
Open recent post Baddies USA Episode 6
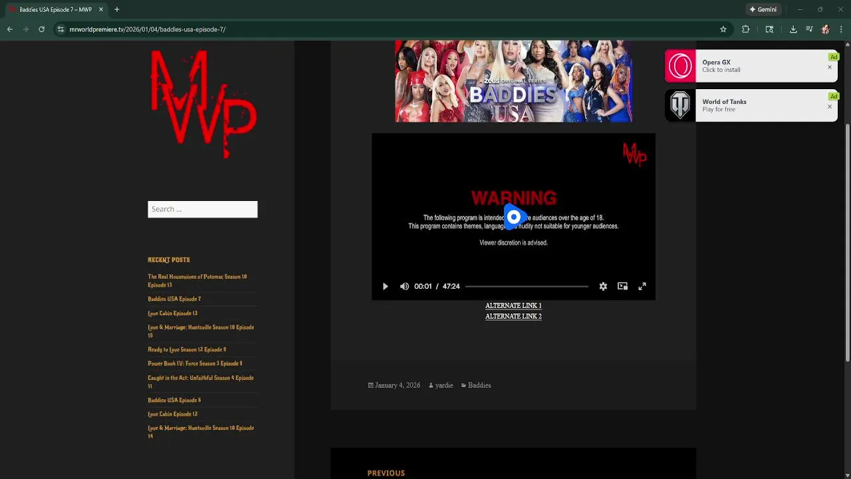pyautogui.click(x=174, y=400)
